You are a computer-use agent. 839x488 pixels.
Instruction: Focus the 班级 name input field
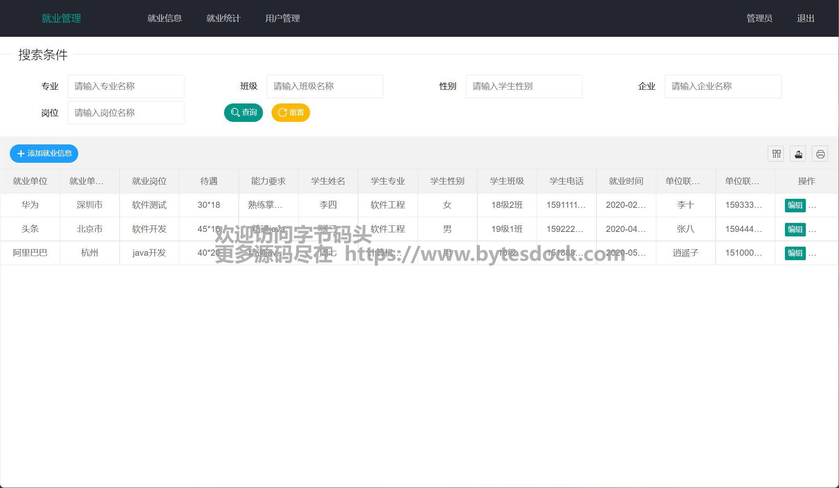[325, 86]
